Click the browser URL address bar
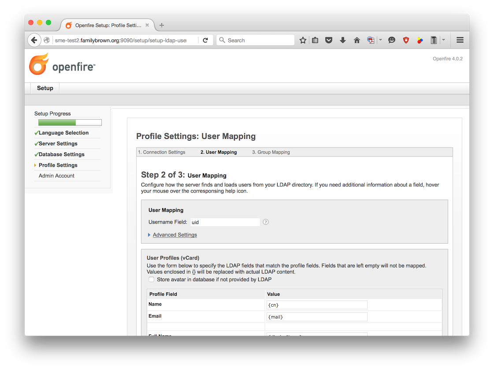The height and width of the screenshot is (371, 494). (121, 40)
